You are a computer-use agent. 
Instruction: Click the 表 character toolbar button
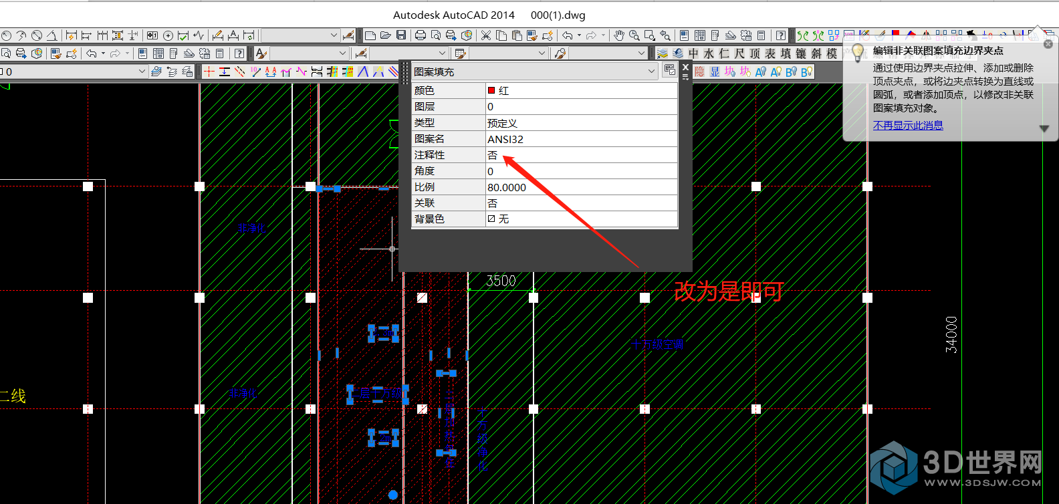[x=770, y=53]
